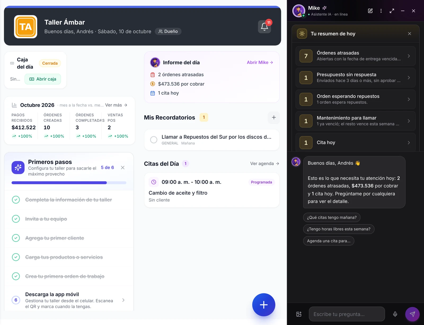Click the clock icon on the 09:00 appointment
424x325 pixels.
154,182
